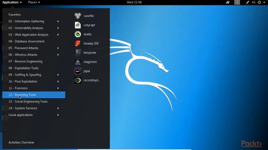This screenshot has height=150, width=268.
Task: Click the keepnote label
Action: click(90, 53)
